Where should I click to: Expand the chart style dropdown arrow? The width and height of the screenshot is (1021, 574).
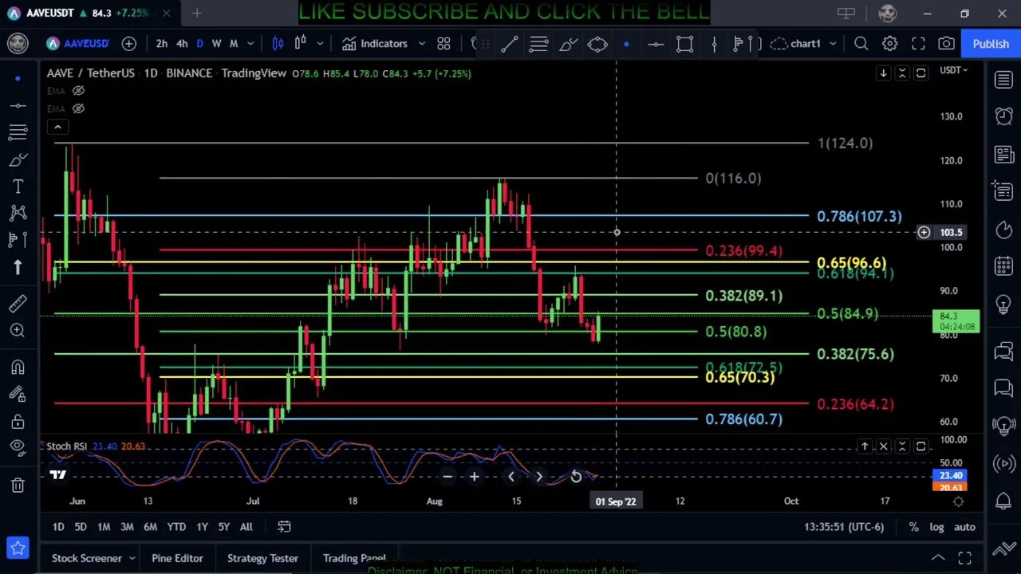click(320, 44)
